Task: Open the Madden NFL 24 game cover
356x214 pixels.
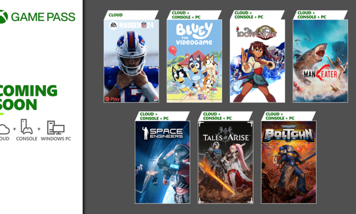Action: [x=131, y=61]
